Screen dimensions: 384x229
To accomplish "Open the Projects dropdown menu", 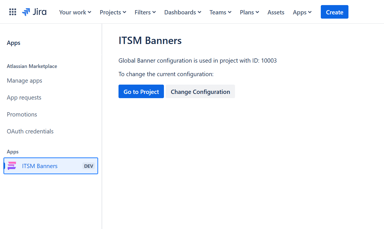I will coord(113,12).
